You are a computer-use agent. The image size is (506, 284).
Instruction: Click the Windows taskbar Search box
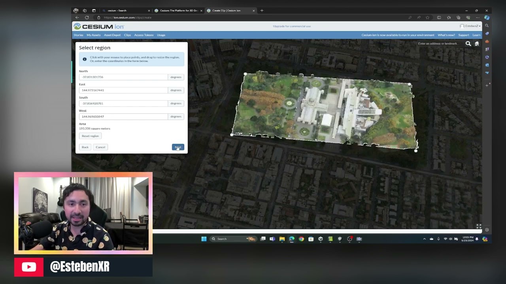tap(233, 239)
